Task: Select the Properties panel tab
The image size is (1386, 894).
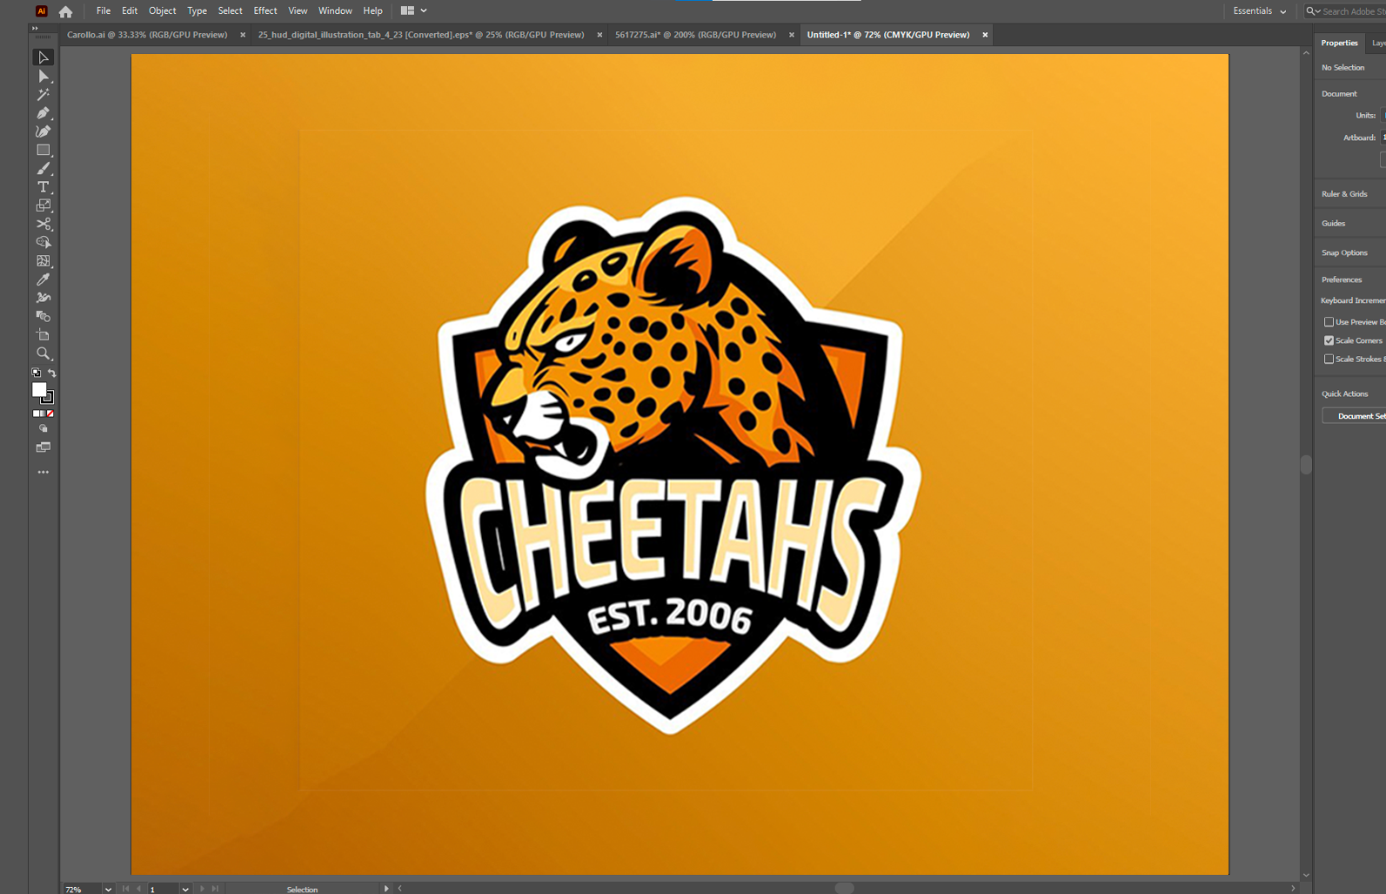Action: pos(1339,43)
